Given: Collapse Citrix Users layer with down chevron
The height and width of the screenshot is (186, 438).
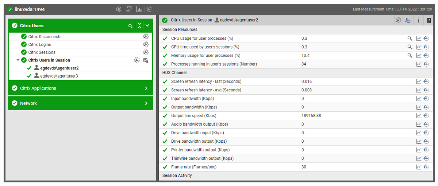Looking at the screenshot, I should click(147, 26).
